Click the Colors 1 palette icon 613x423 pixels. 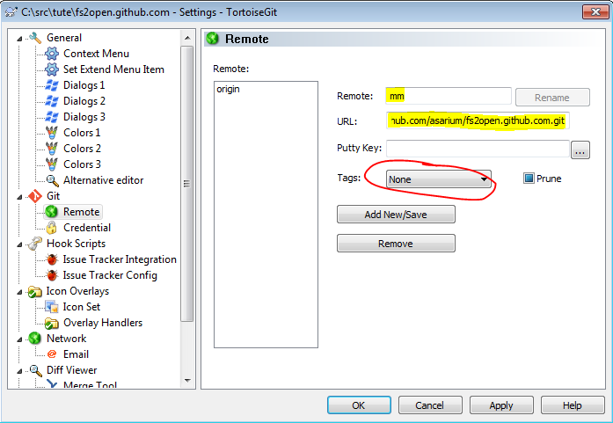click(51, 133)
